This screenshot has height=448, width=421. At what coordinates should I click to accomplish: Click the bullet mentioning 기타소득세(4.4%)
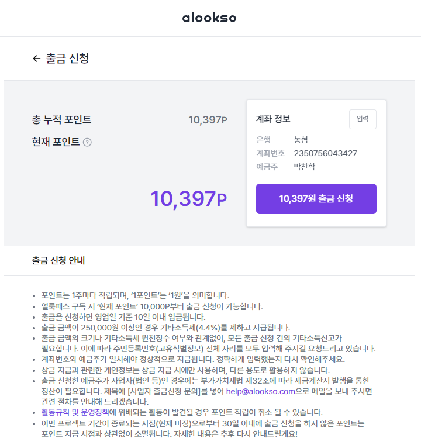[x=165, y=328]
